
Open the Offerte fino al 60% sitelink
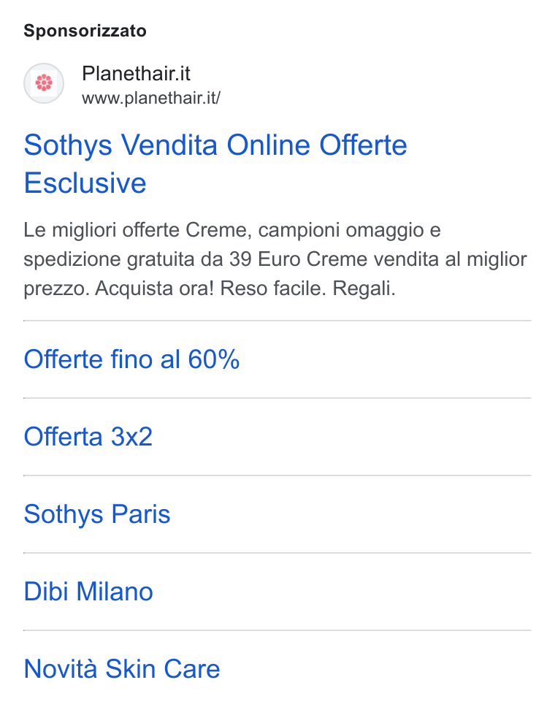131,359
